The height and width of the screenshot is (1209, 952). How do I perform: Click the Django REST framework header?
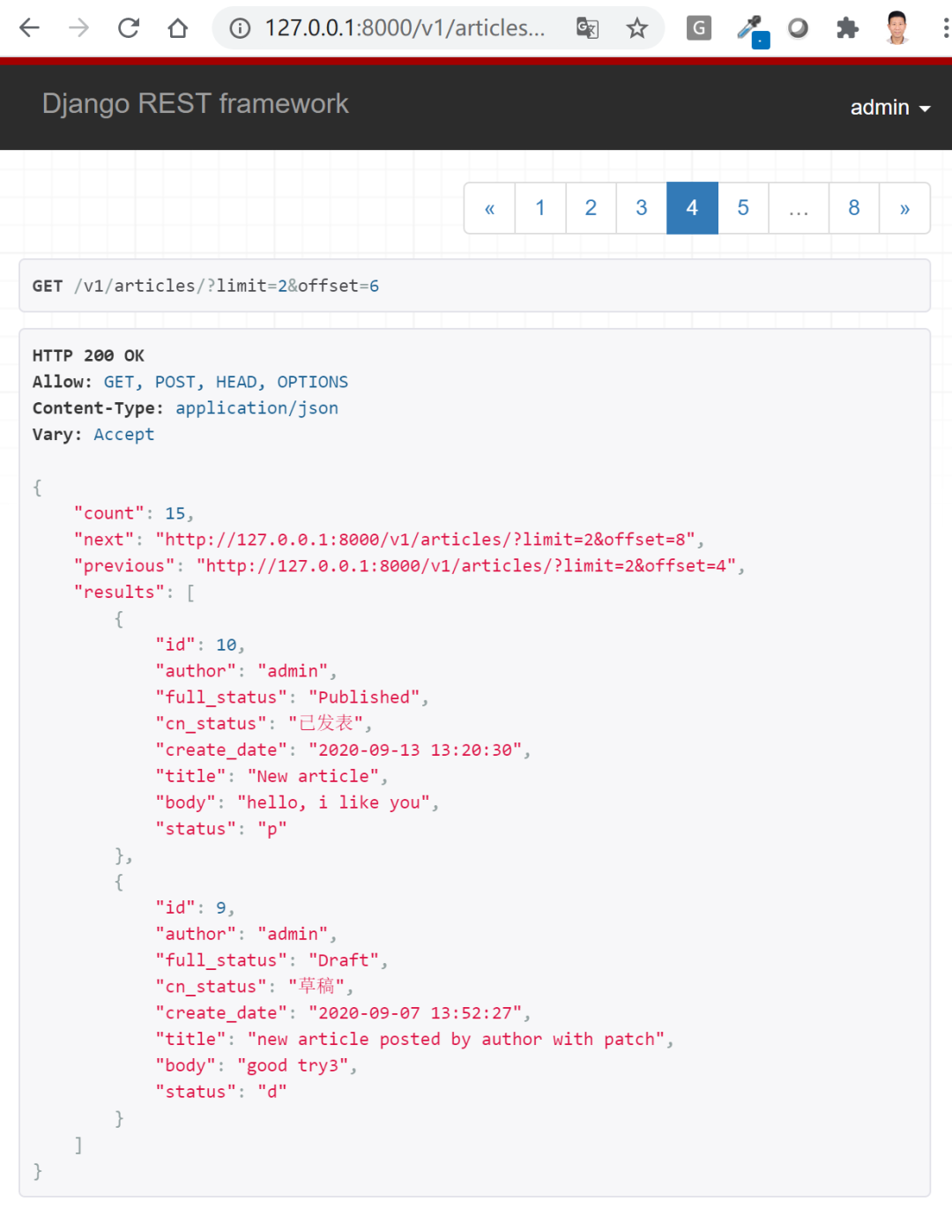click(x=196, y=103)
